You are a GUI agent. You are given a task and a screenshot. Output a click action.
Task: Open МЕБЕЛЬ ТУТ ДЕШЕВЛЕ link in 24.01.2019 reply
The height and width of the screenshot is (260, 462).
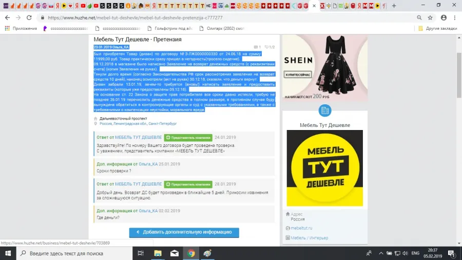coord(138,137)
